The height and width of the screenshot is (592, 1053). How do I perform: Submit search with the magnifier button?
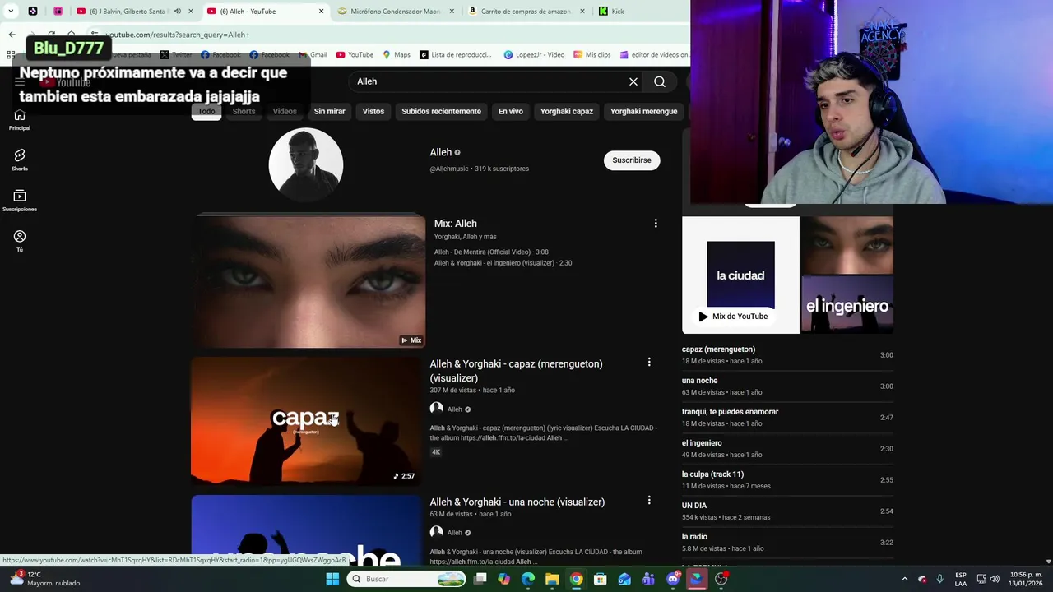click(x=660, y=81)
